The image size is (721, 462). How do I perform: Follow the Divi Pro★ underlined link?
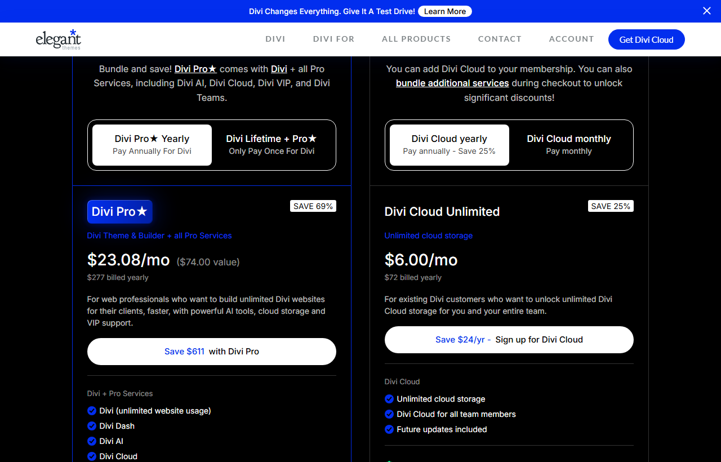pyautogui.click(x=195, y=69)
